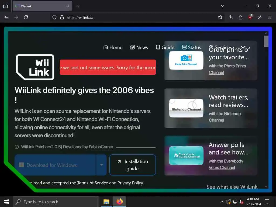Click the WiiLink logo
Image resolution: width=276 pixels, height=207 pixels.
click(x=35, y=67)
